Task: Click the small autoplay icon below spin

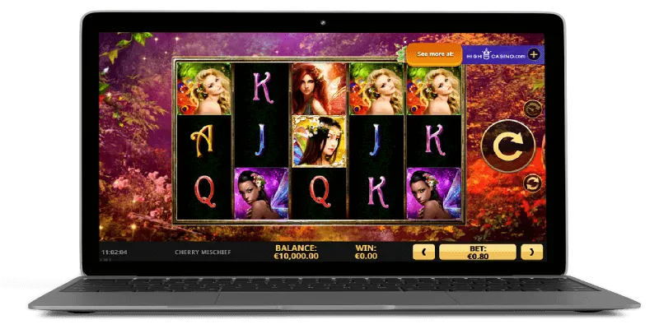Action: click(532, 183)
